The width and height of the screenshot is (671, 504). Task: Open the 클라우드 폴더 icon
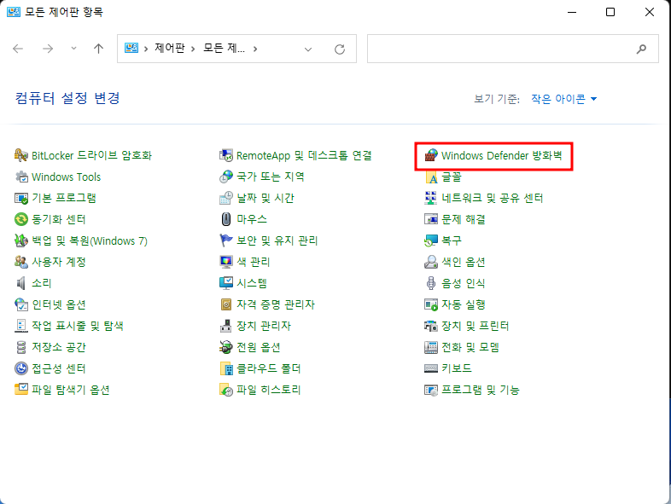point(226,368)
